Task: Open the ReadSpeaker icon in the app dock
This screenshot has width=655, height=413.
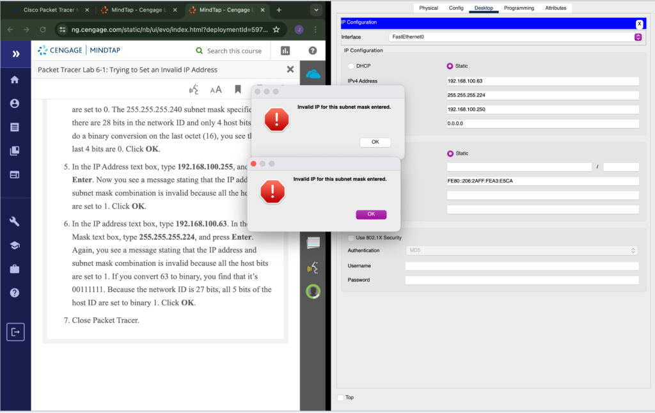Action: (313, 267)
